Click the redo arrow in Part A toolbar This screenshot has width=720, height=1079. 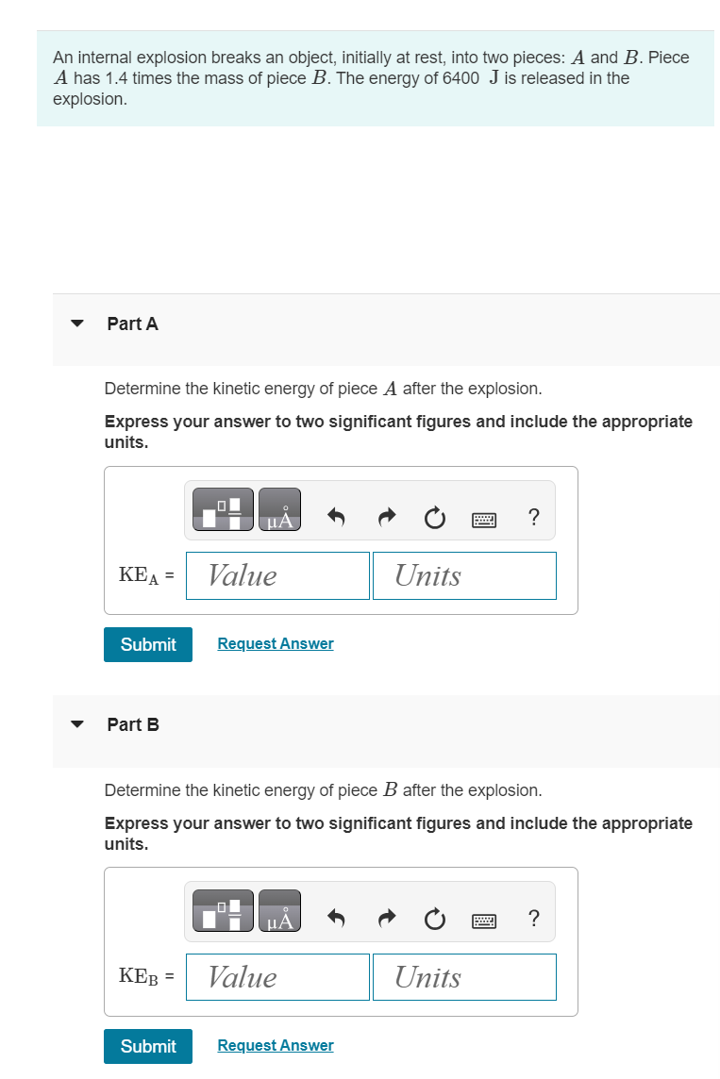386,517
